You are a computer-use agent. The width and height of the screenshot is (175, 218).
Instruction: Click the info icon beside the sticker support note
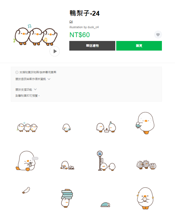click(17, 72)
